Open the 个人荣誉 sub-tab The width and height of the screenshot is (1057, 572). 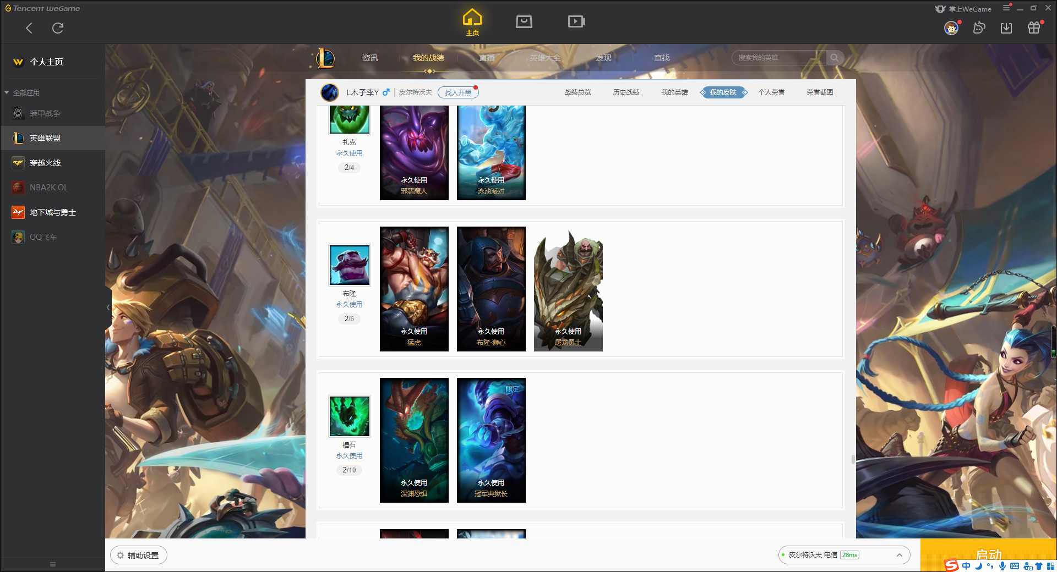pos(771,92)
